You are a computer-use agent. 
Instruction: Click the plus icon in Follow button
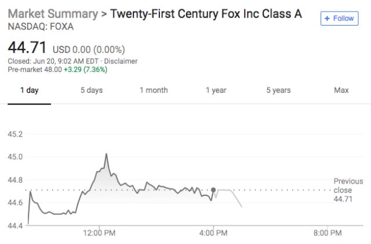(328, 18)
